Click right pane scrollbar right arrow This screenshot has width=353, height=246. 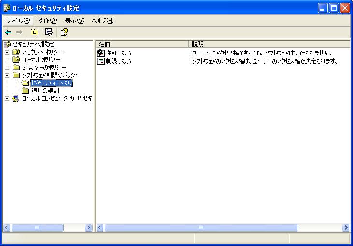[x=346, y=228]
